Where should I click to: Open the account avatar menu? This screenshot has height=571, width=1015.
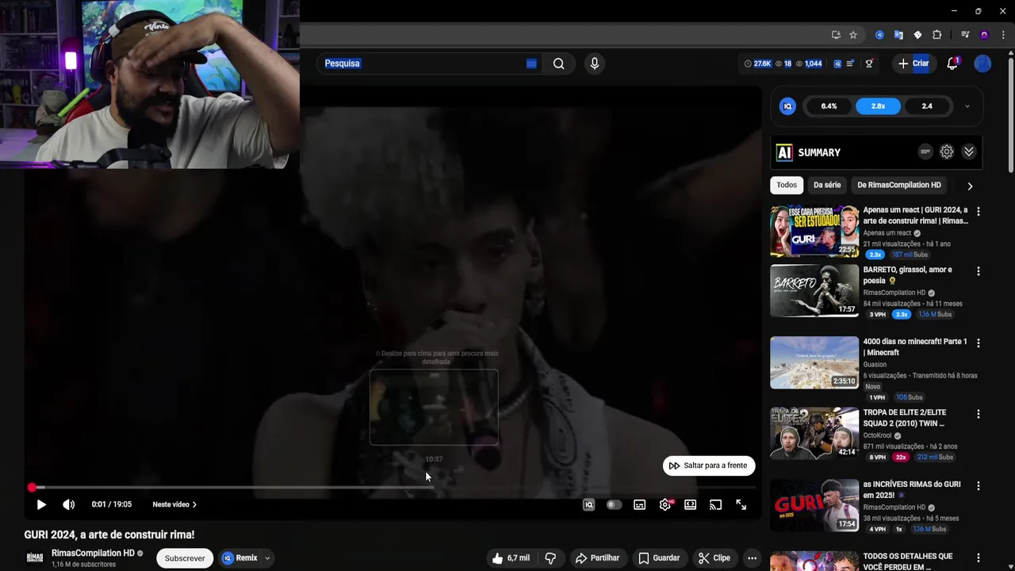[x=982, y=63]
